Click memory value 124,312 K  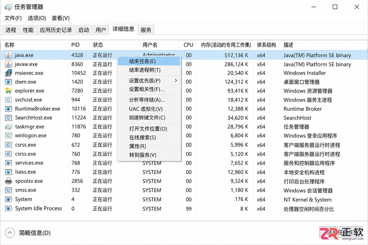coord(236,82)
